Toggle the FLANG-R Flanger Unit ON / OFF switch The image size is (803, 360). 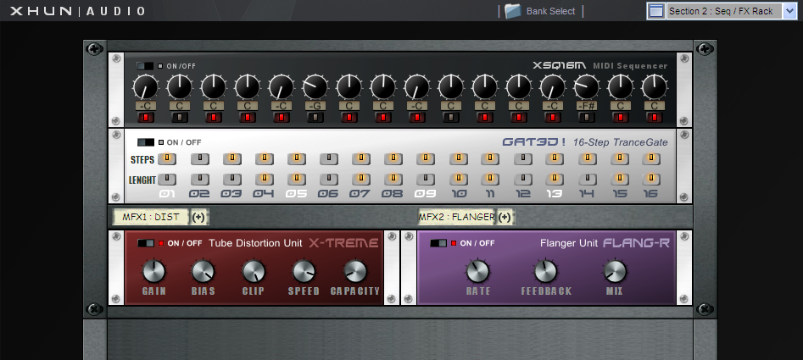click(x=439, y=243)
